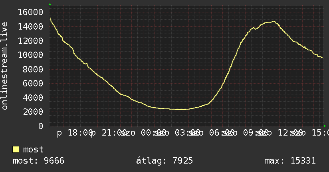
Task: Click the green arrow atop the y-axis
Action: click(x=50, y=4)
